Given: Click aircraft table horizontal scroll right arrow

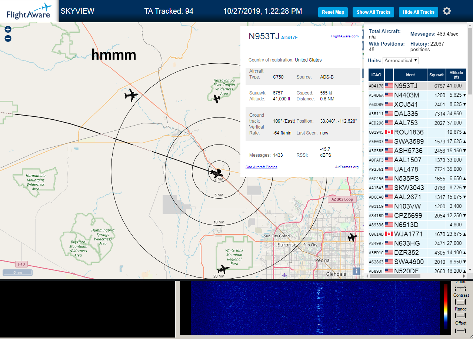Looking at the screenshot, I should pyautogui.click(x=464, y=276).
